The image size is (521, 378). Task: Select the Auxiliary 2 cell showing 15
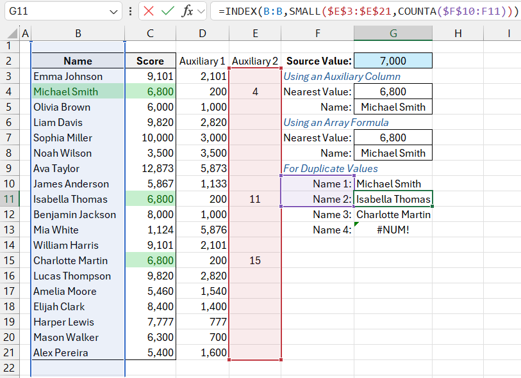[x=254, y=260]
